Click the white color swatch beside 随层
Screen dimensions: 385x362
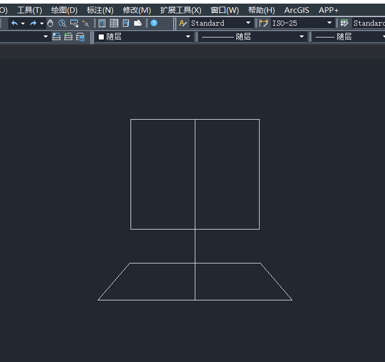tap(101, 37)
